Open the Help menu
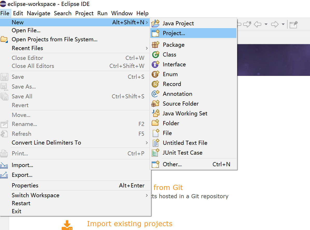Image resolution: width=310 pixels, height=230 pixels. 142,13
